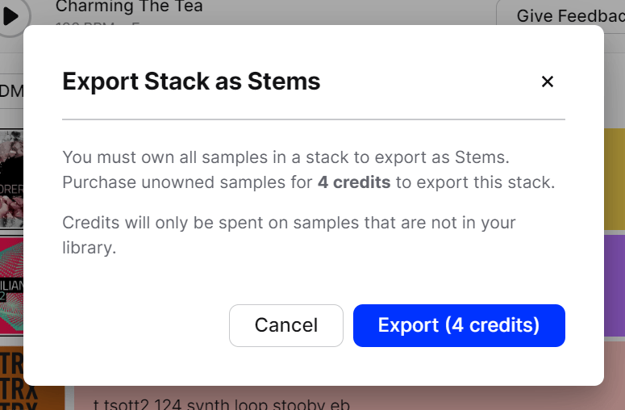Select the yellow stack layer block
This screenshot has height=410, width=625.
click(615, 179)
